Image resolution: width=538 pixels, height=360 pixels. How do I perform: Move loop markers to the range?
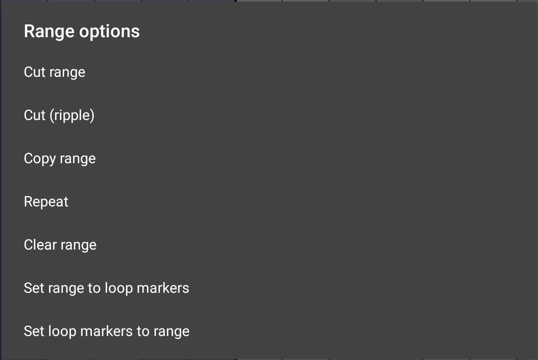[x=107, y=331]
